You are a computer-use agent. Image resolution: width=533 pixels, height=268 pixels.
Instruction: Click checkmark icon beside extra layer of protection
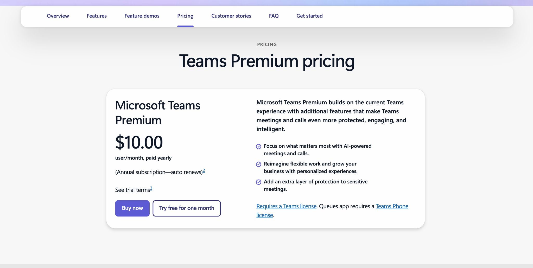[258, 182]
